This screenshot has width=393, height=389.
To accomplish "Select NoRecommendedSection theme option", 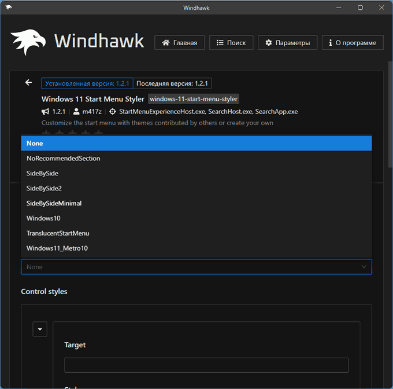I will point(196,158).
